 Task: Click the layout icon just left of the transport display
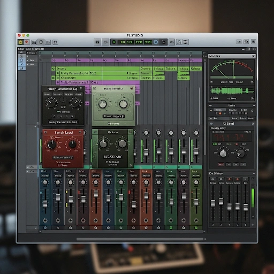105,42
